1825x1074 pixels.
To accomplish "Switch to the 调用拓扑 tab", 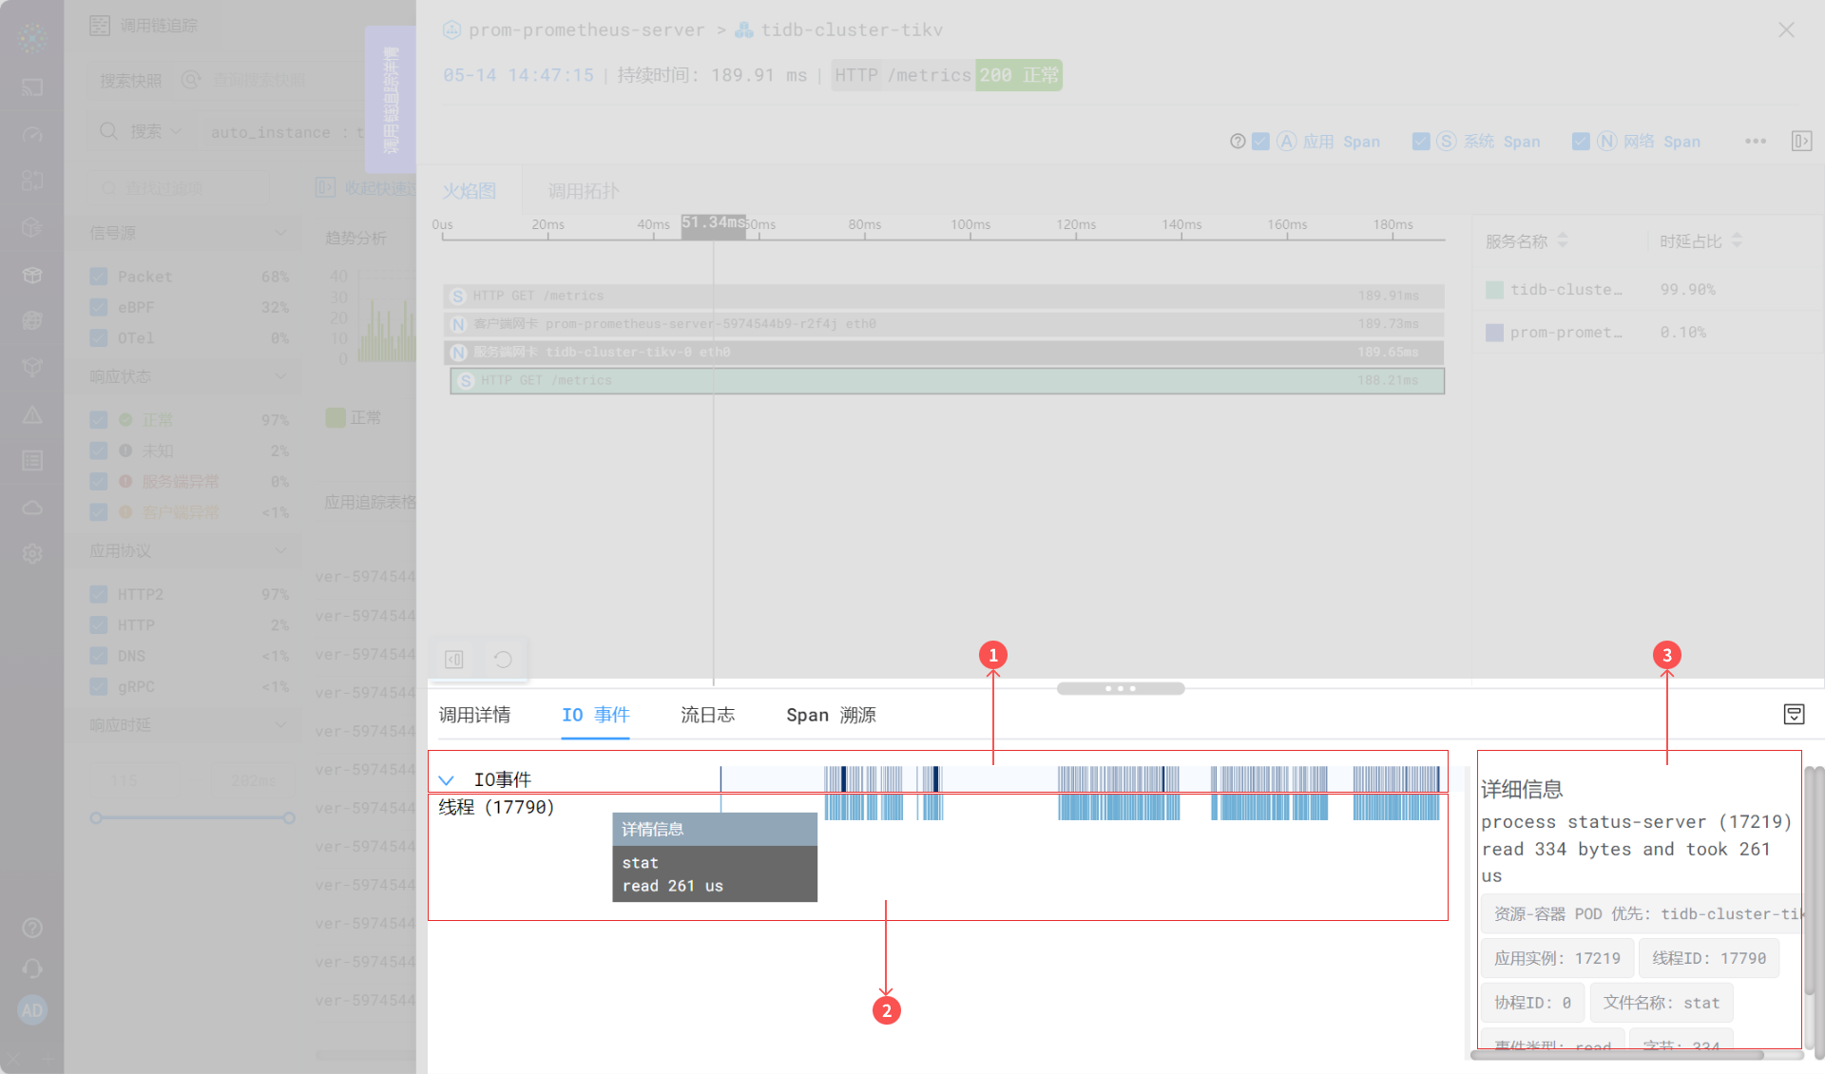I will tap(583, 191).
